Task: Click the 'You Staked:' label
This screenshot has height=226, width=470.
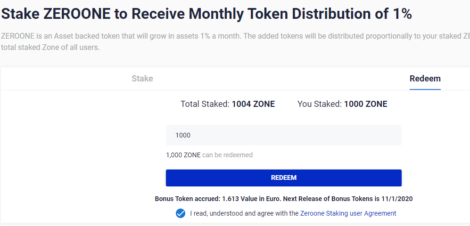Action: point(320,104)
